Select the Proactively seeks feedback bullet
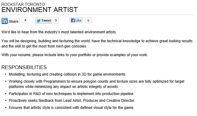 72,101
